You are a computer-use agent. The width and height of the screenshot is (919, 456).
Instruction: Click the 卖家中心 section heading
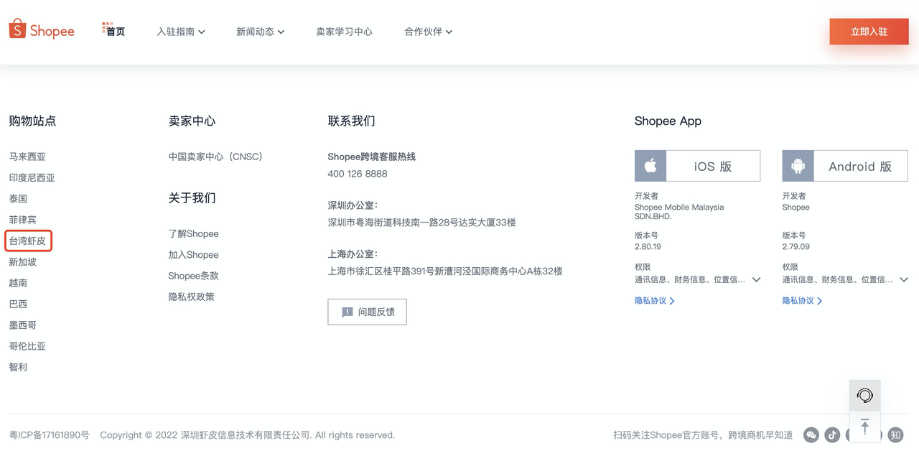pos(192,121)
